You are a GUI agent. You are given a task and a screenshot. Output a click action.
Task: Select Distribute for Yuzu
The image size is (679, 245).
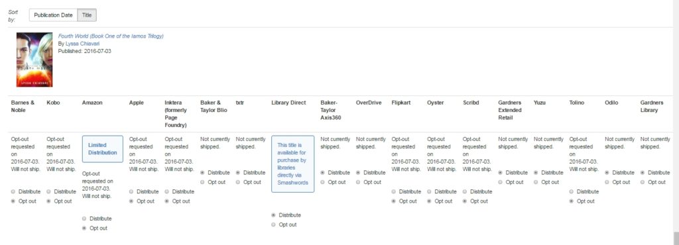(x=536, y=172)
